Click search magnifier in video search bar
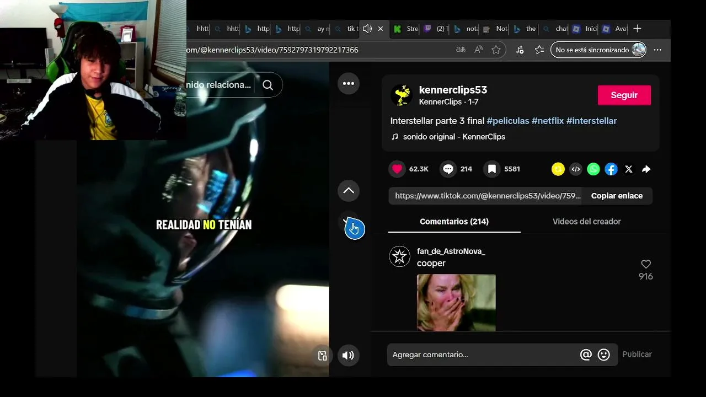 (268, 85)
